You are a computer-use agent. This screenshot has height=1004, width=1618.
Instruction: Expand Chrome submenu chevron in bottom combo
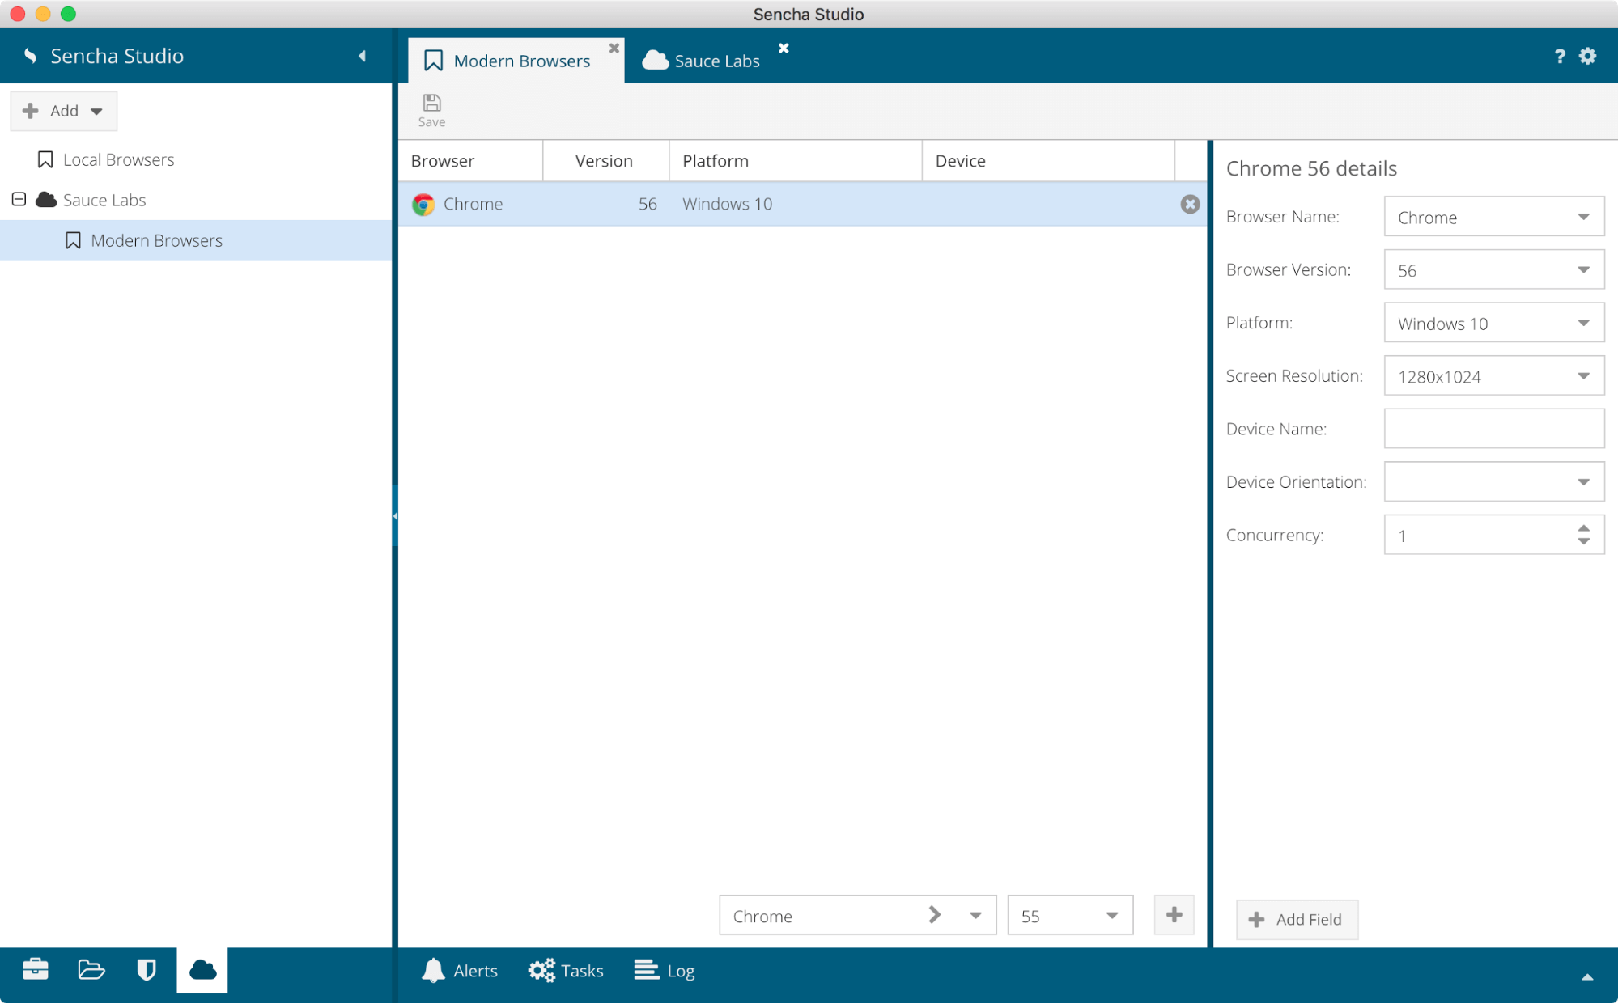(934, 915)
